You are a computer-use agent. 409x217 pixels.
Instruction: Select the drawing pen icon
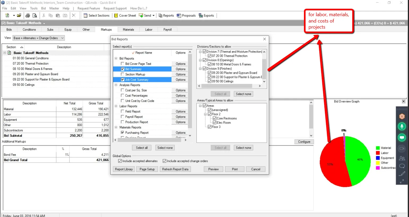point(402,174)
